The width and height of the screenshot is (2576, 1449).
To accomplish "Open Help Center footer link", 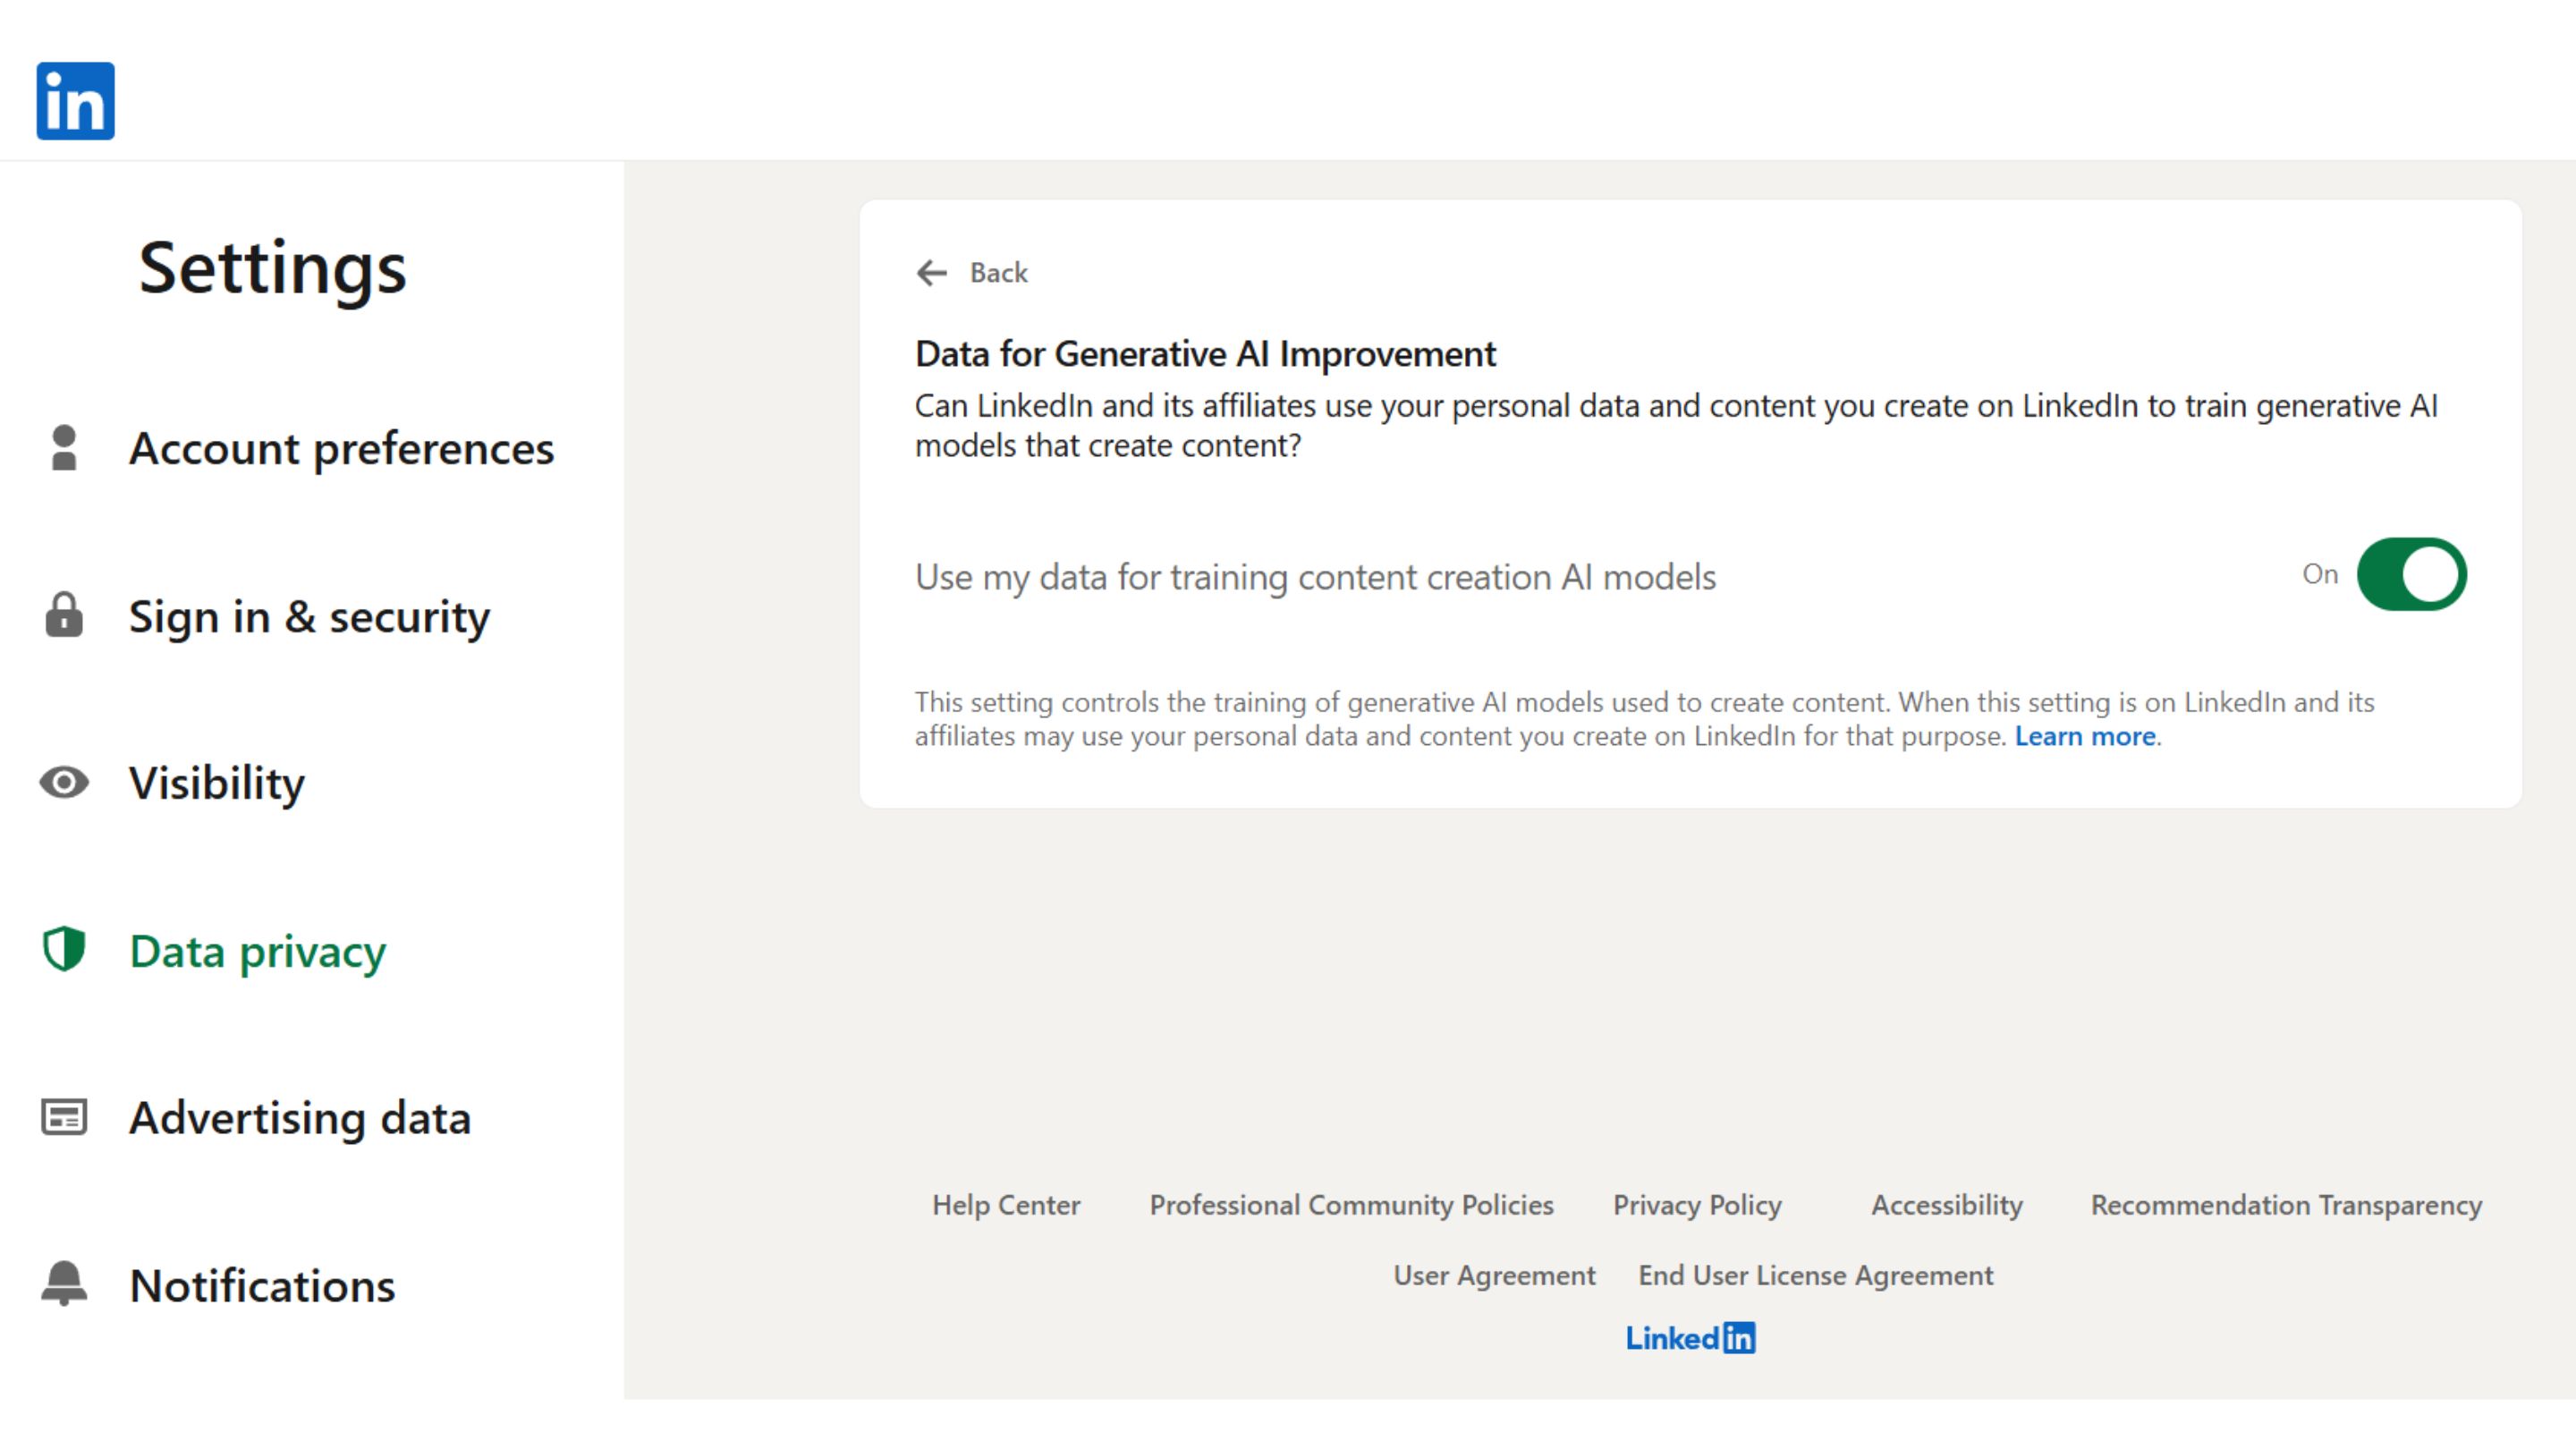I will (1006, 1205).
